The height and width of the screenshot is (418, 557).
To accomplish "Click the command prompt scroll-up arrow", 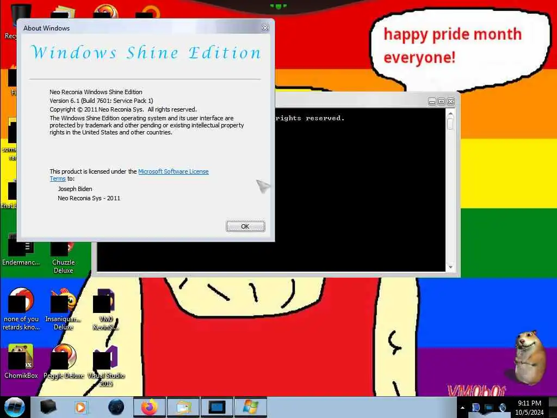I will point(450,114).
